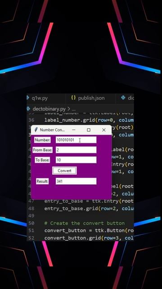Click line number 48 in the editor gutter
This screenshot has width=162, height=289.
click(31, 209)
